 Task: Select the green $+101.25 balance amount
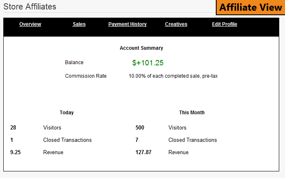point(148,63)
